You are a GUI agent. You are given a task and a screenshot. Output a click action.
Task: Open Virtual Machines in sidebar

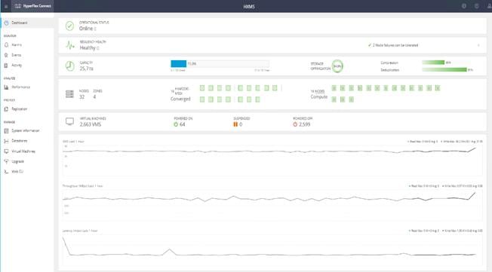click(x=23, y=151)
